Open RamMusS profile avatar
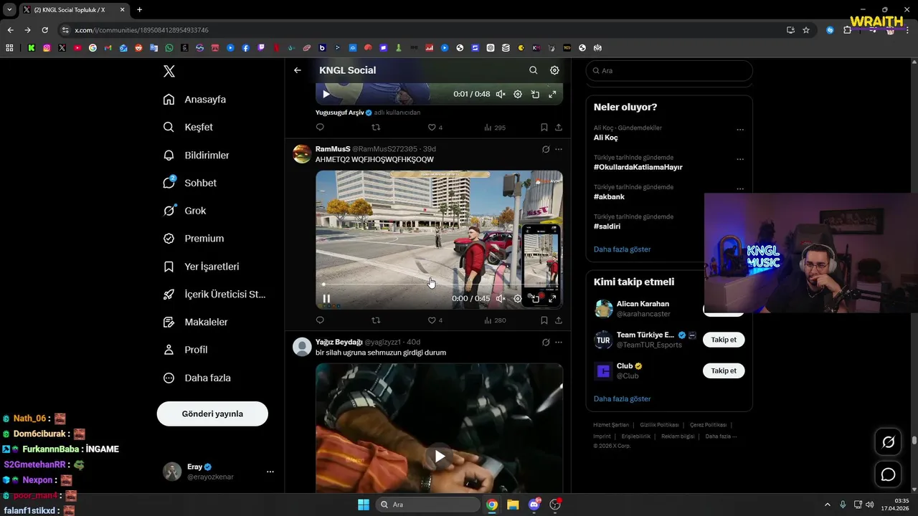The height and width of the screenshot is (516, 918). pos(302,153)
